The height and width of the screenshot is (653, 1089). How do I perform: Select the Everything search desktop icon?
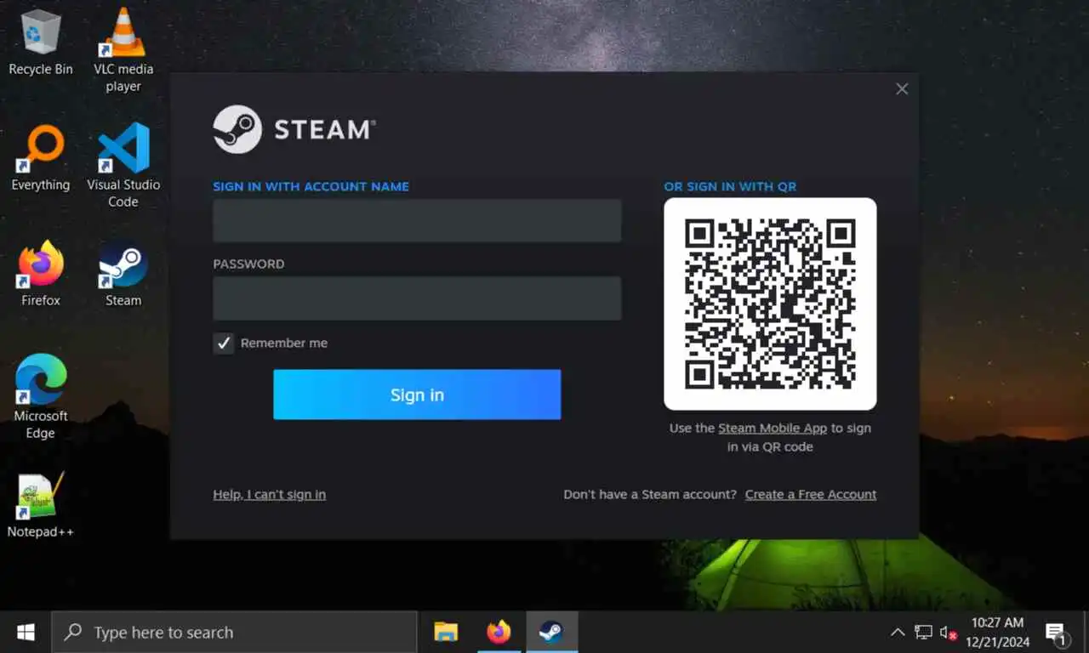40,159
